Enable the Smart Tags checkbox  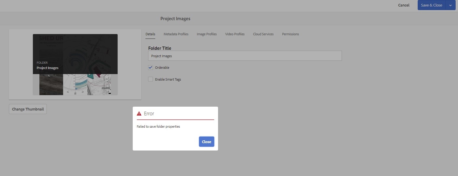[150, 79]
